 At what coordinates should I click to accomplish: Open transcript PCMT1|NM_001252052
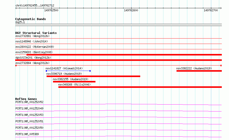pyautogui.click(x=29, y=102)
